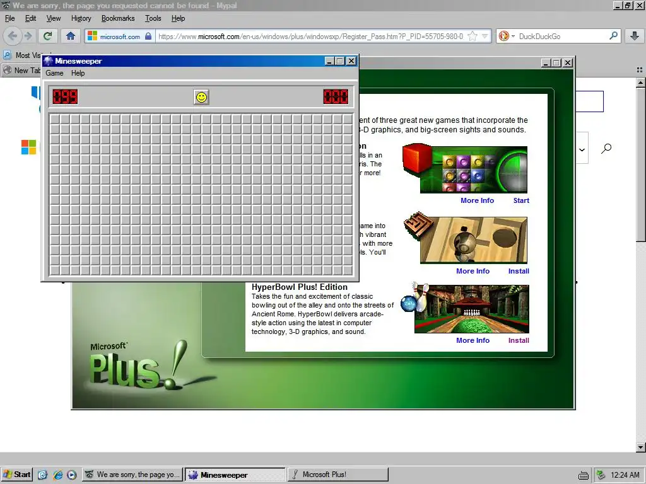Open the DuckDuckGo search engine selector dropdown
This screenshot has width=646, height=484.
tap(507, 36)
